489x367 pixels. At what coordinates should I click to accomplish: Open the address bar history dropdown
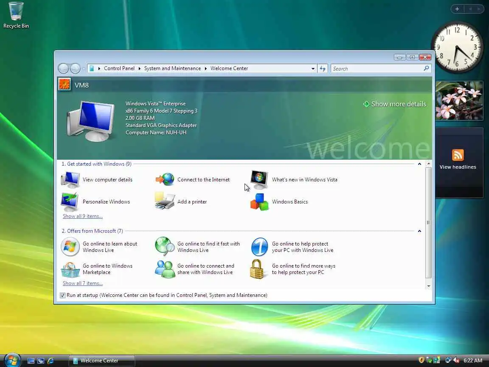coord(313,69)
